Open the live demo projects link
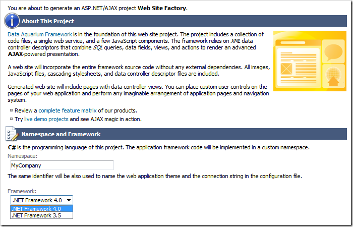The height and width of the screenshot is (227, 353). coord(46,119)
